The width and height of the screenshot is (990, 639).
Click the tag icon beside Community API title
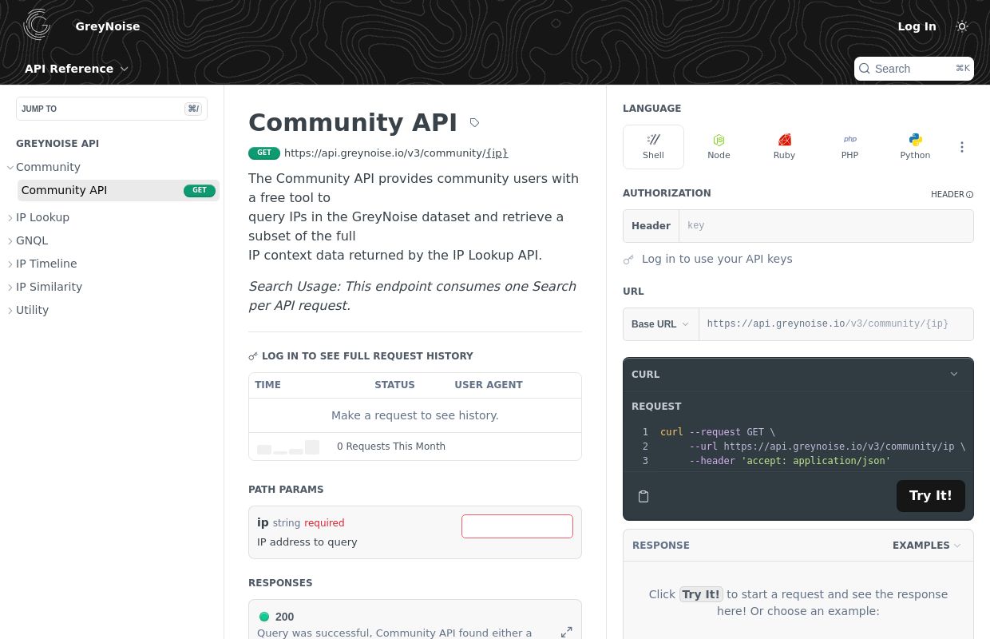point(474,123)
